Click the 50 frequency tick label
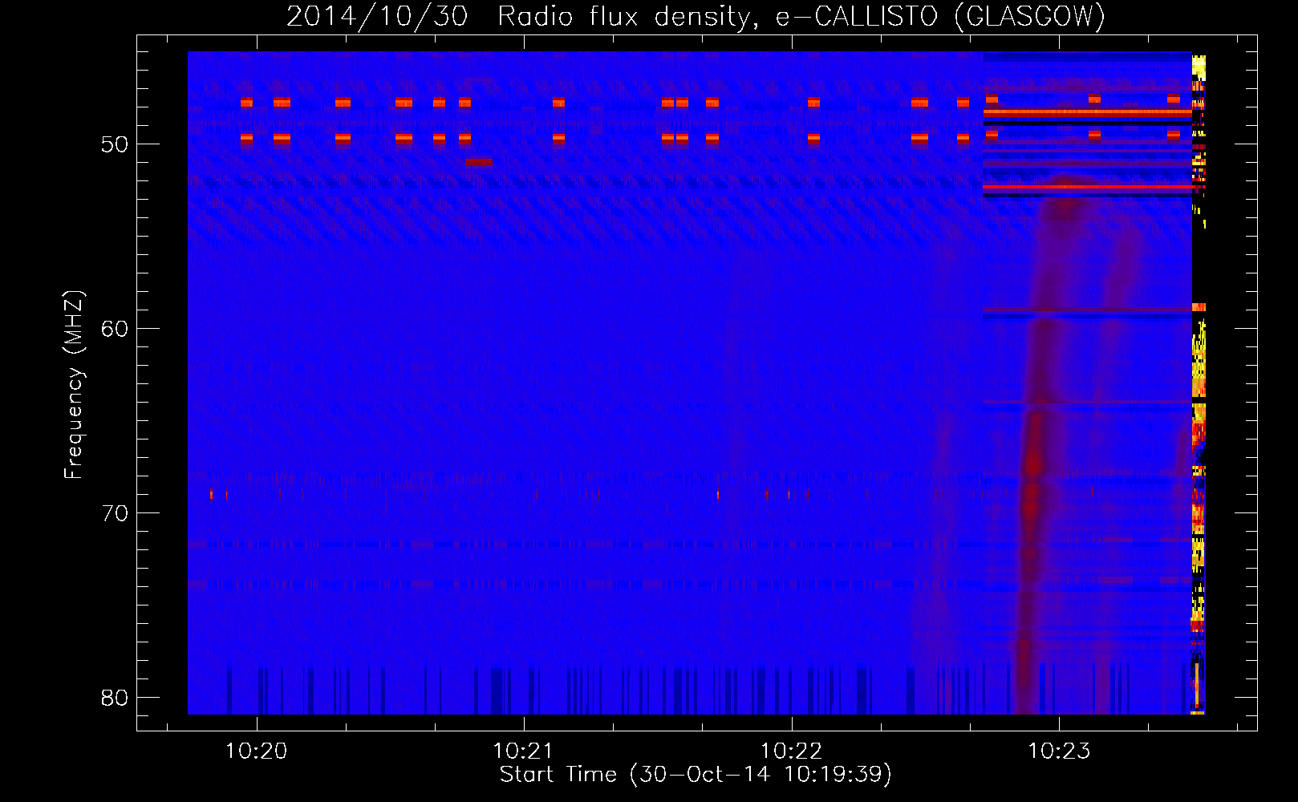The height and width of the screenshot is (802, 1298). pyautogui.click(x=115, y=144)
